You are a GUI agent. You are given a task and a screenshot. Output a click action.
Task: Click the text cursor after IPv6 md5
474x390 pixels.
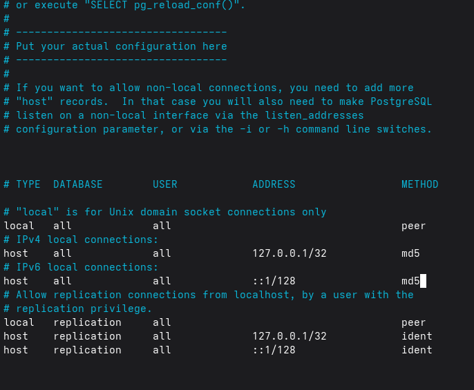click(423, 281)
